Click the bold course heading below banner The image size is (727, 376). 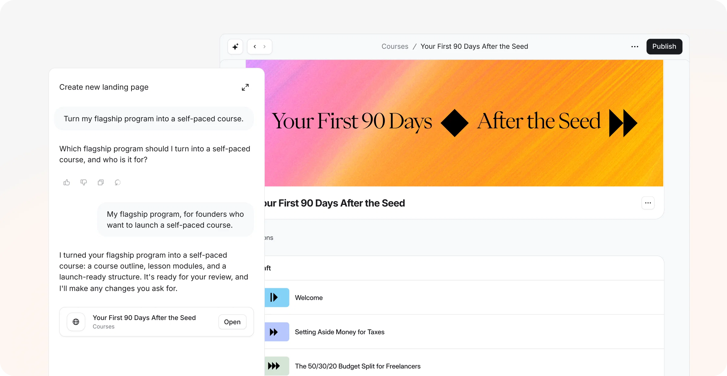(x=335, y=203)
